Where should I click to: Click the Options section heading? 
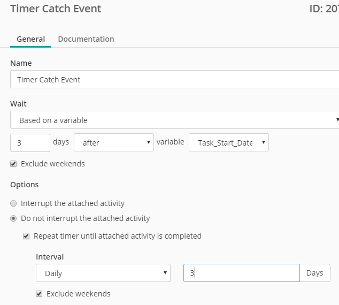(25, 185)
